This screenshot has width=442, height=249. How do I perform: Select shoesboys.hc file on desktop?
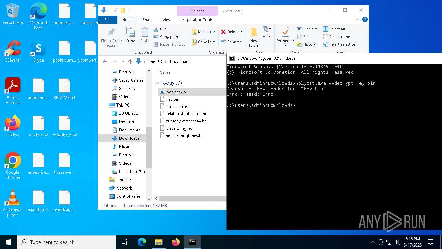65,126
